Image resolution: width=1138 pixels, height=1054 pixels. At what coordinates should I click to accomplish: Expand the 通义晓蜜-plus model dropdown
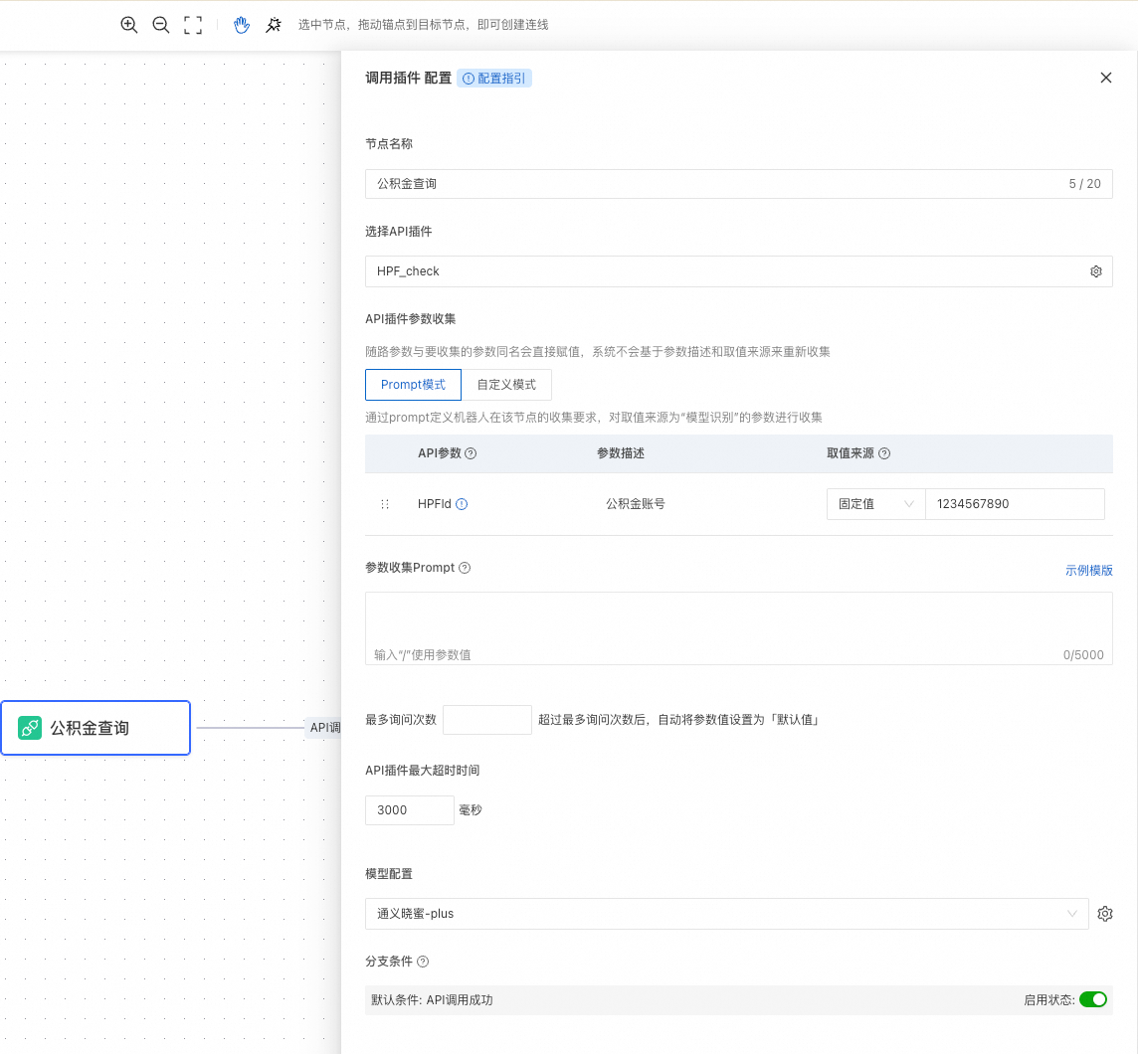pyautogui.click(x=726, y=913)
